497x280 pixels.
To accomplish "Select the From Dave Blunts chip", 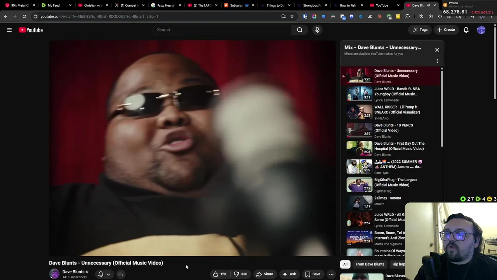I will pyautogui.click(x=370, y=264).
